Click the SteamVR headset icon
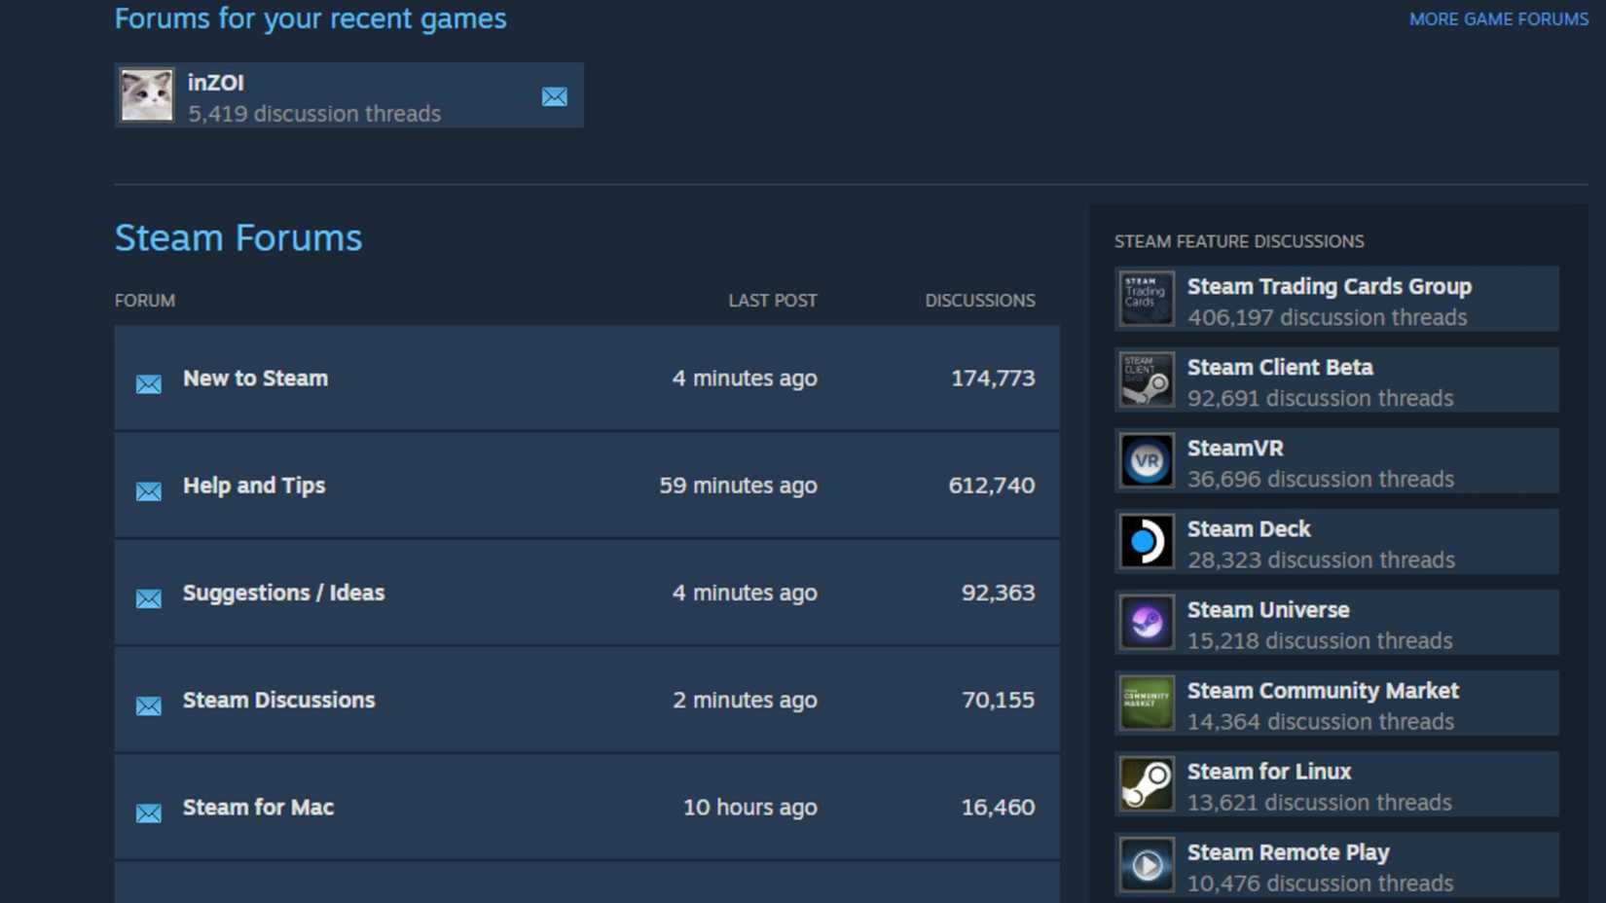This screenshot has width=1606, height=903. (x=1146, y=460)
